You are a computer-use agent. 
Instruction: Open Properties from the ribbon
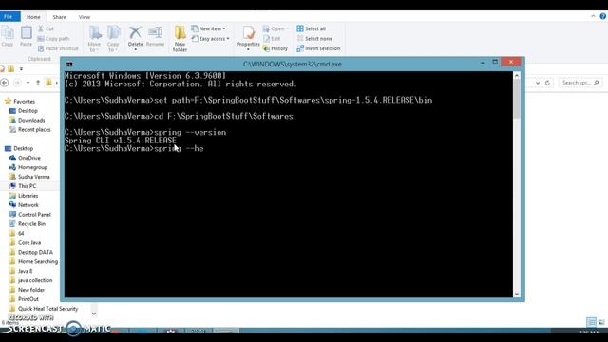(248, 38)
